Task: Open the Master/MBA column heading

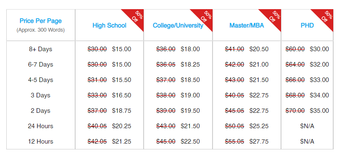Action: 247,25
